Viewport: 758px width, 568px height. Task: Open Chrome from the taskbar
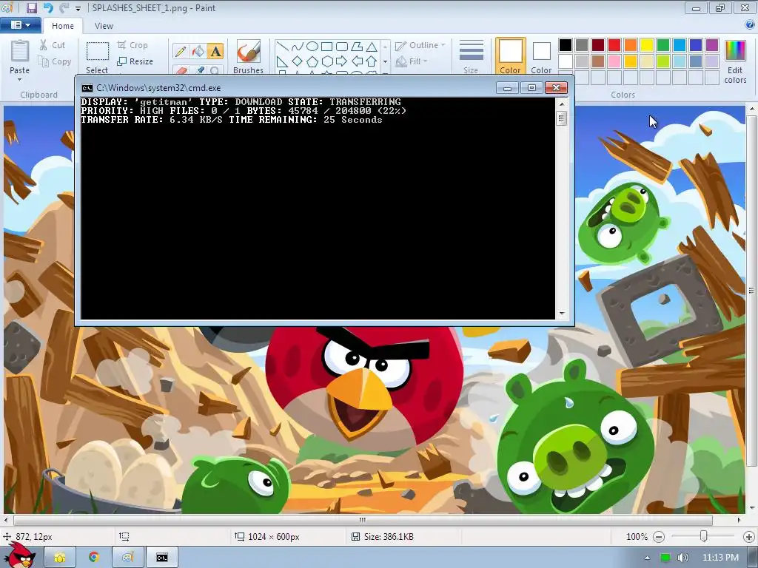[94, 558]
